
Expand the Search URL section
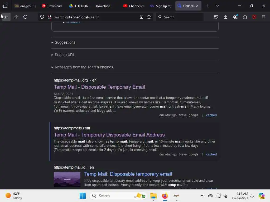[x=63, y=55]
